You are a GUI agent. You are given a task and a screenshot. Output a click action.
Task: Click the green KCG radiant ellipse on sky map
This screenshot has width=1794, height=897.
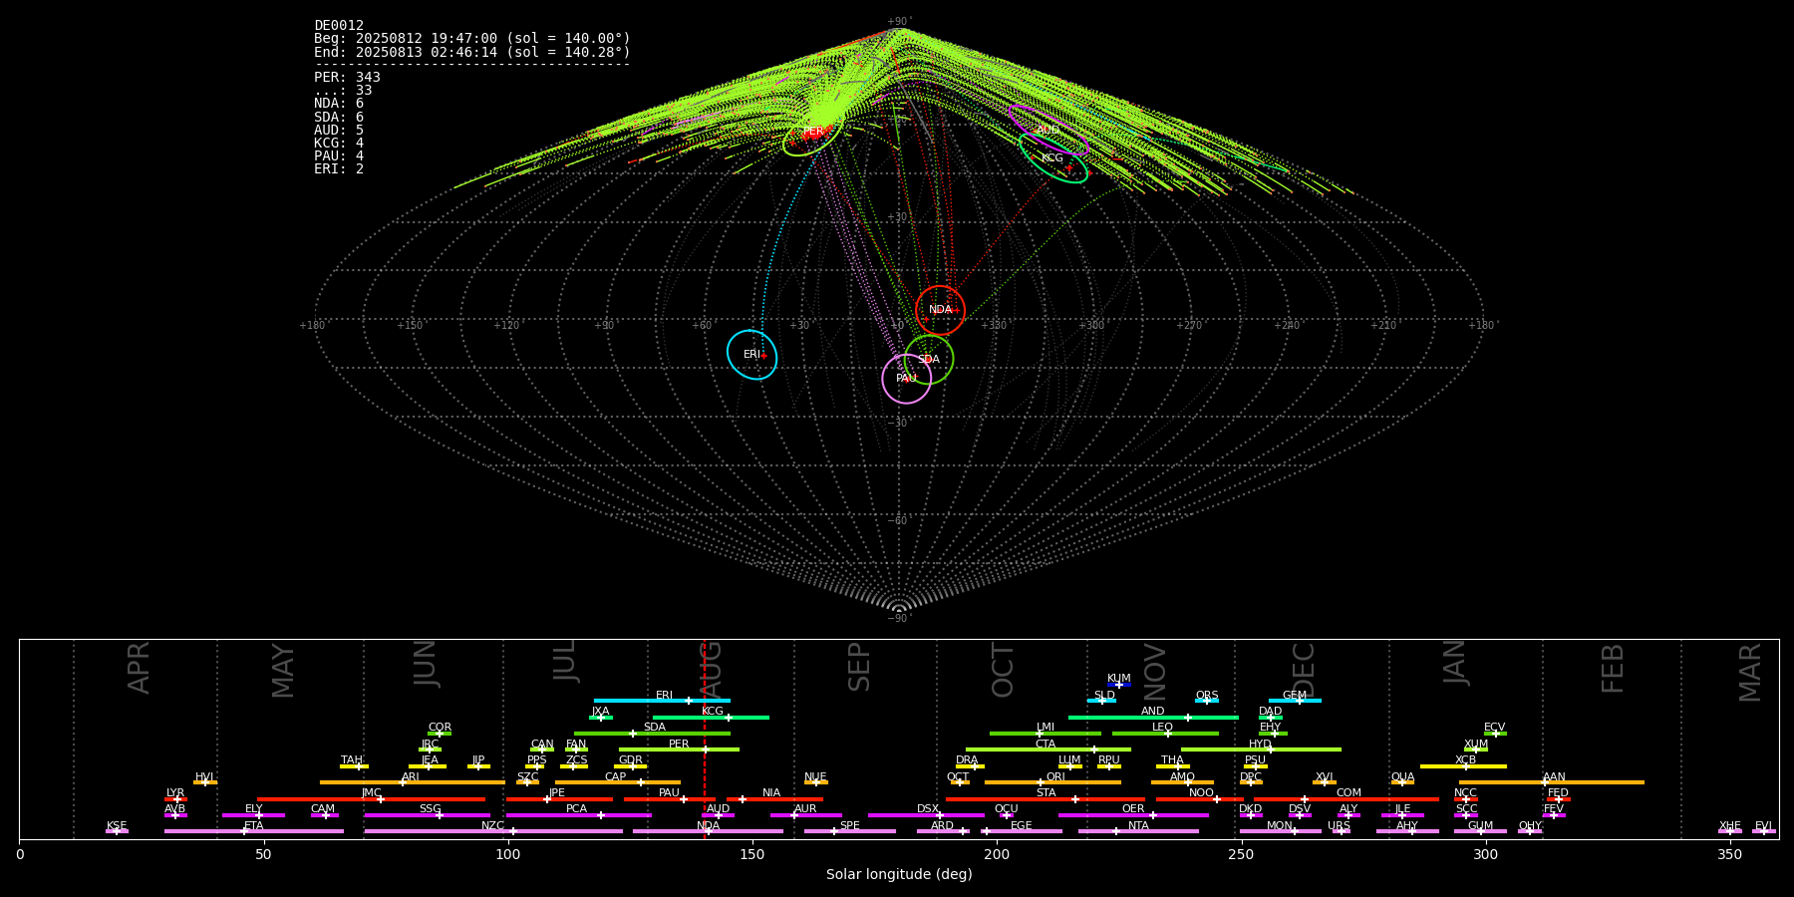pos(1053,158)
